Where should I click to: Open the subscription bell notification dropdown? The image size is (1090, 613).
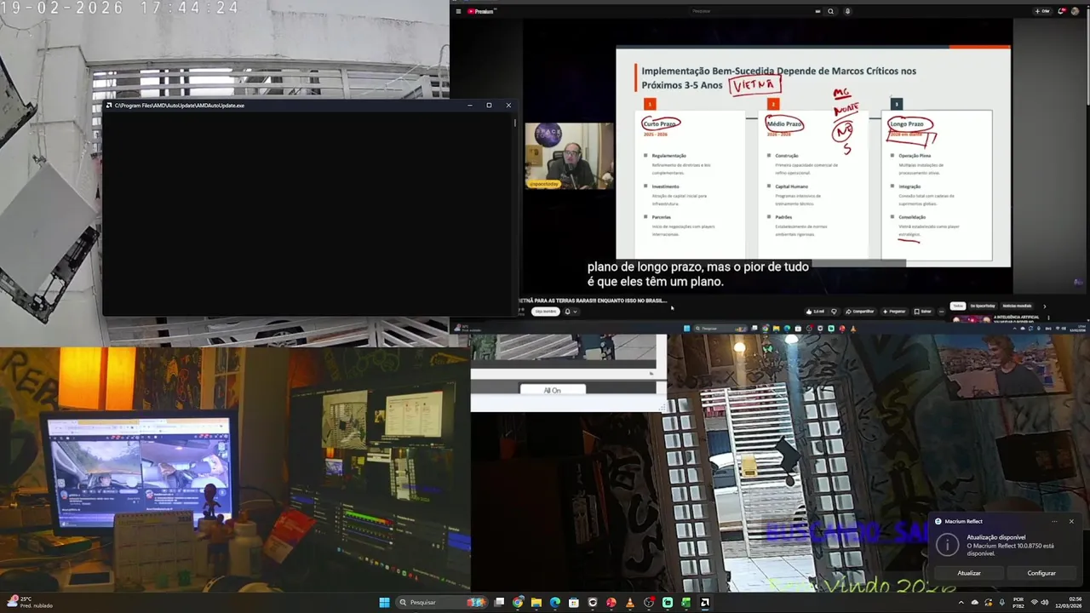[571, 312]
